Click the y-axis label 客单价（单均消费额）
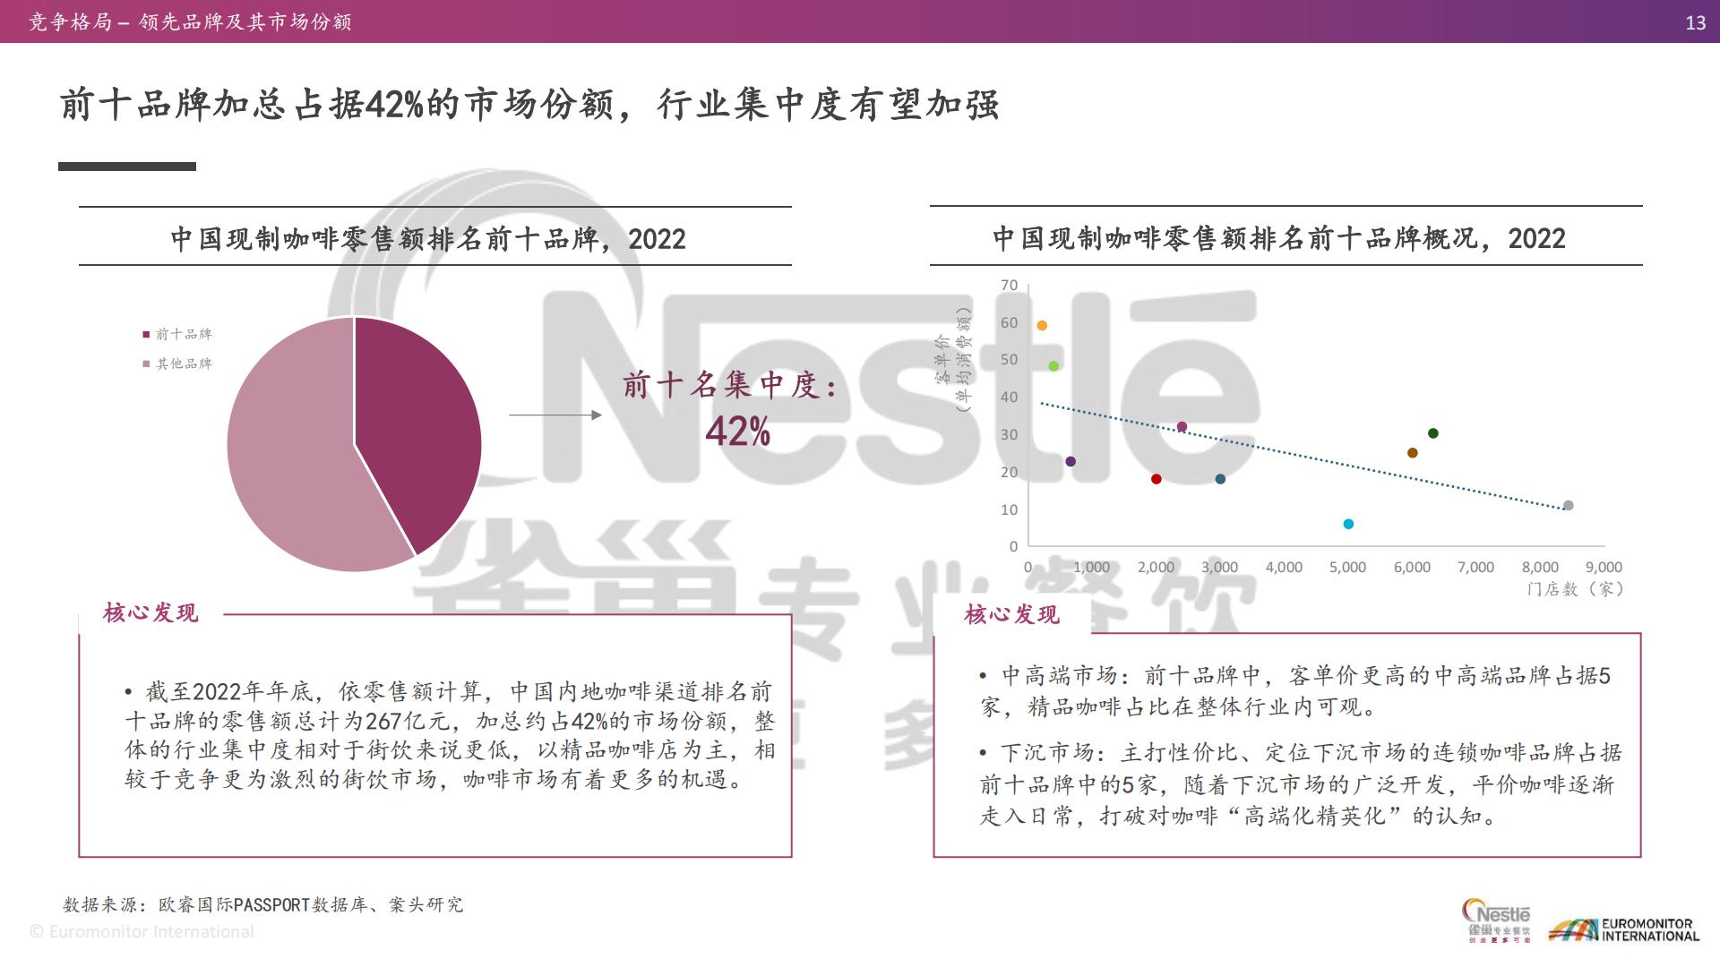Screen dimensions: 1720x967 click(x=952, y=358)
